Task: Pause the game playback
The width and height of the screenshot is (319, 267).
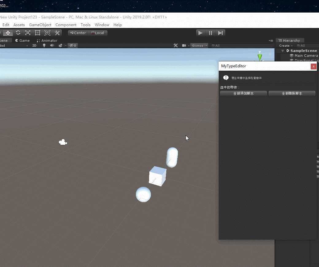Action: coord(210,33)
